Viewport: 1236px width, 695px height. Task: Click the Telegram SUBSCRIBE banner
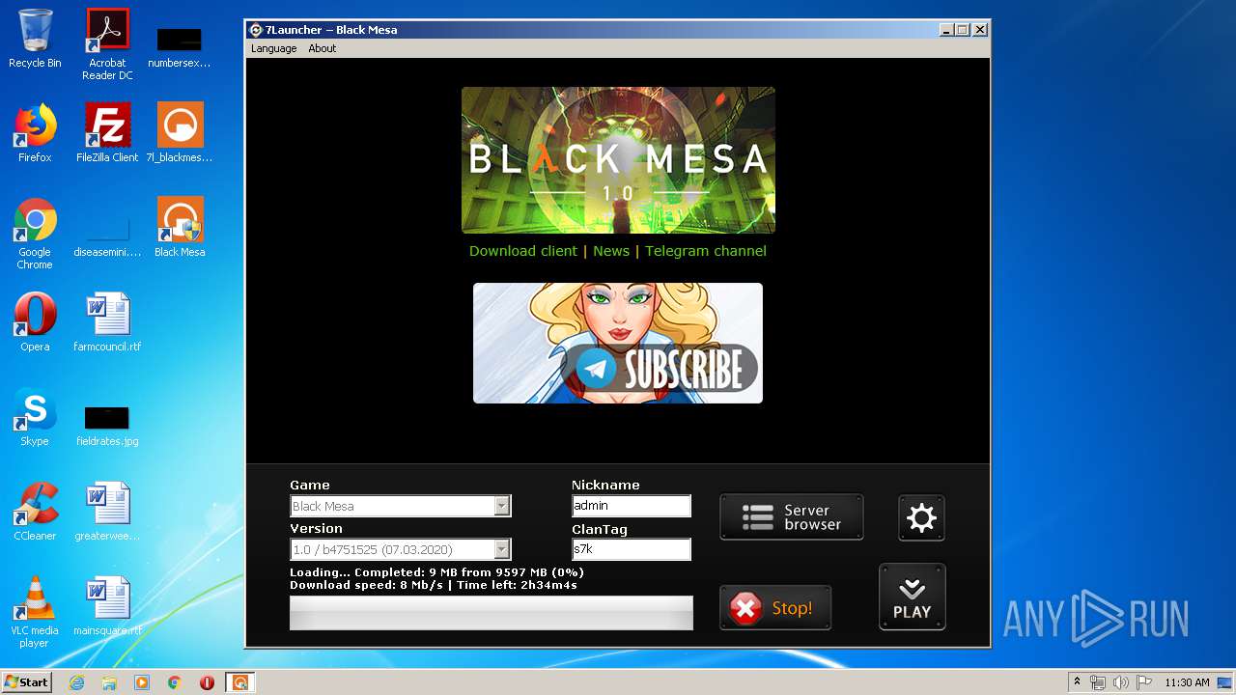click(x=618, y=343)
